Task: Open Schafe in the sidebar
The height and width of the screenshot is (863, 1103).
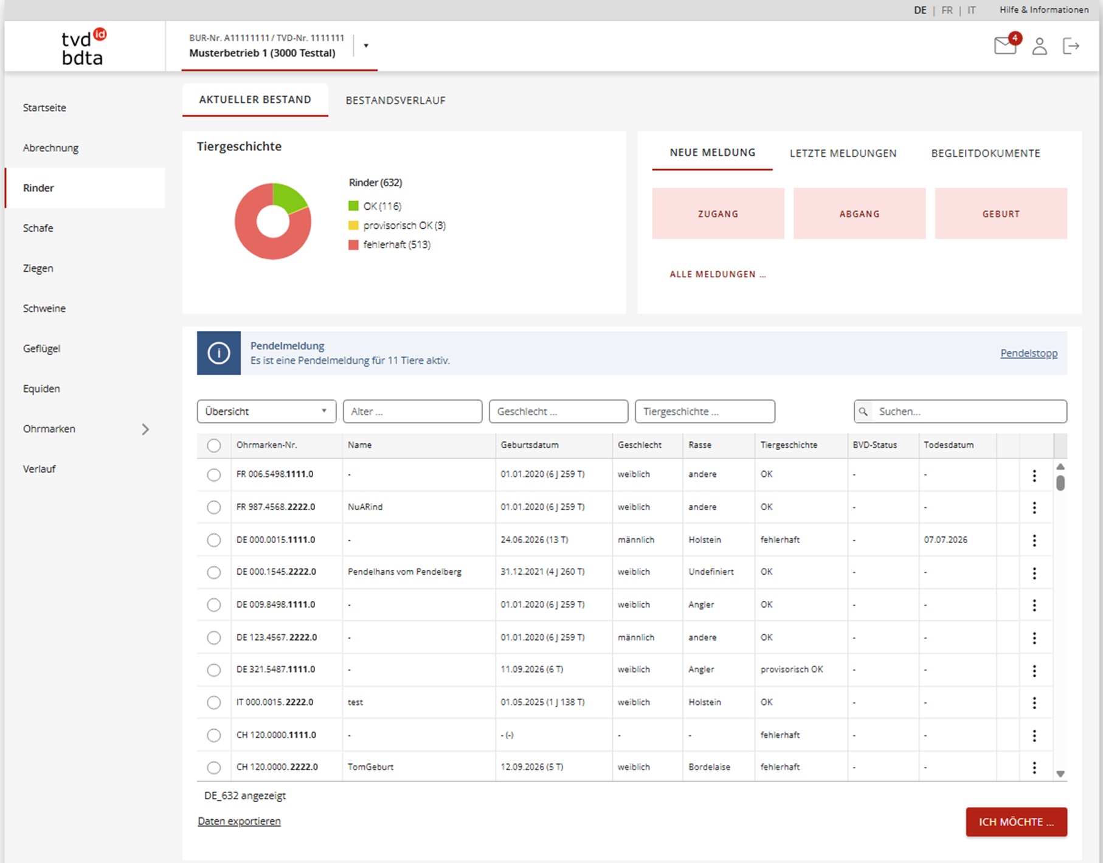Action: click(38, 228)
